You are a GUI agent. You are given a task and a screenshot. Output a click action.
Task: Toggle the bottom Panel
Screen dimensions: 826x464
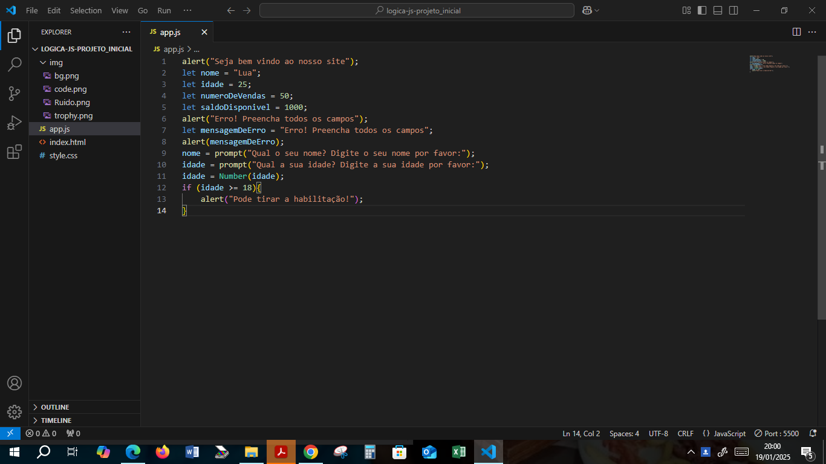click(718, 10)
